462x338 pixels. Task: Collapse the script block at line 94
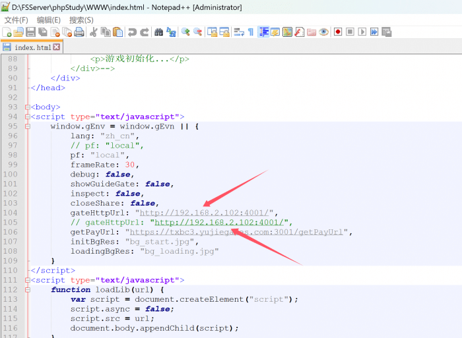click(x=26, y=117)
